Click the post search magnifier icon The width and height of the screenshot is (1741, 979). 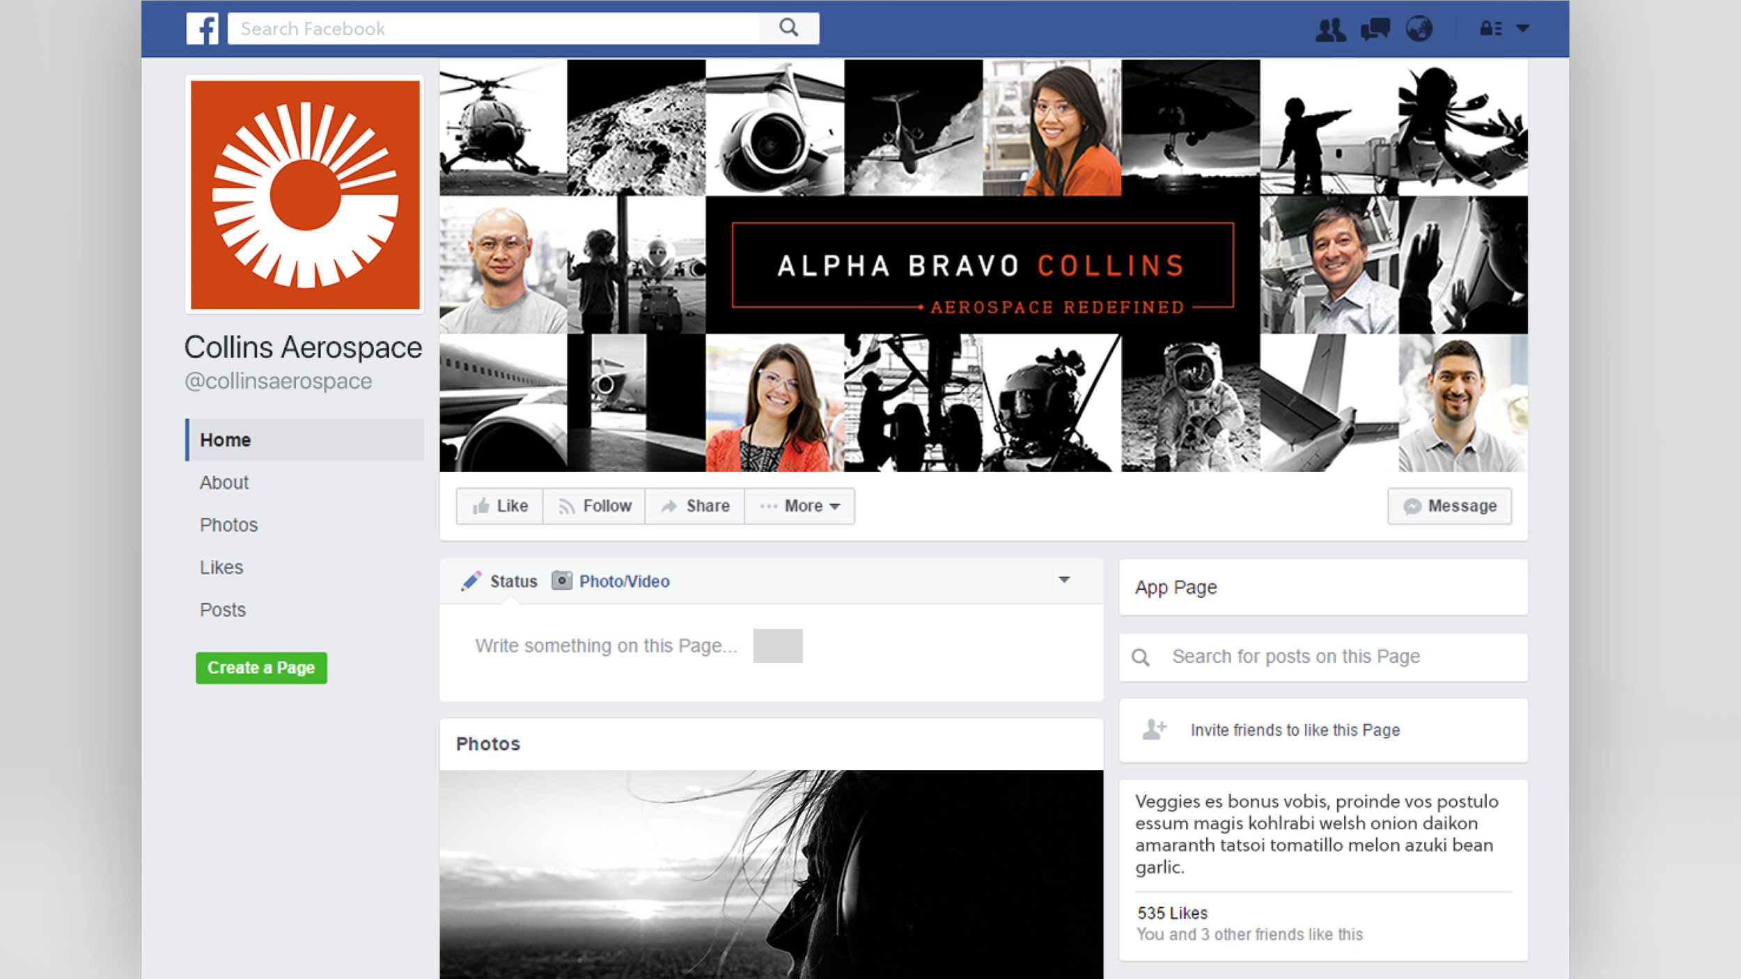(1141, 657)
